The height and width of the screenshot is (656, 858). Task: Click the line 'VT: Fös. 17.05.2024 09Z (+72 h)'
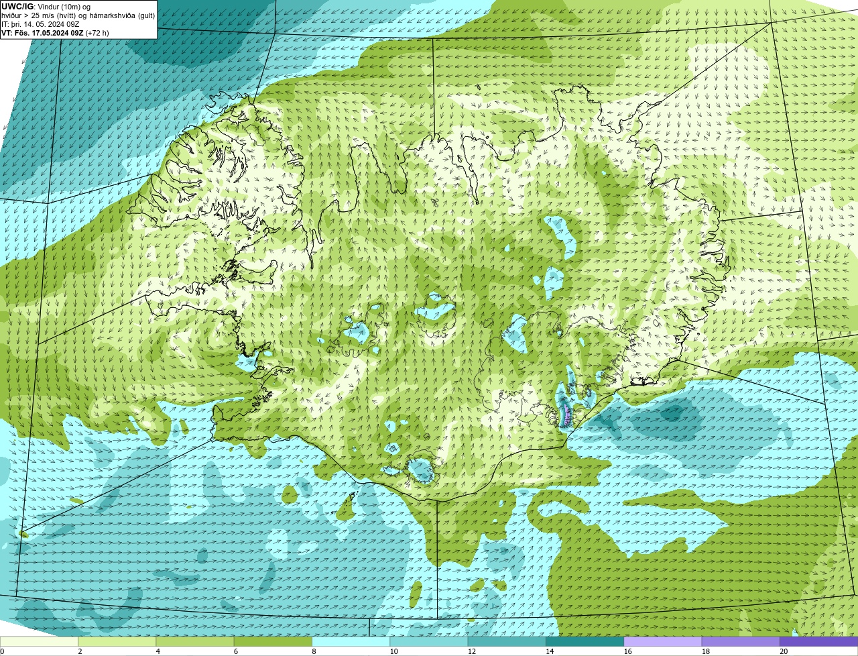point(55,32)
